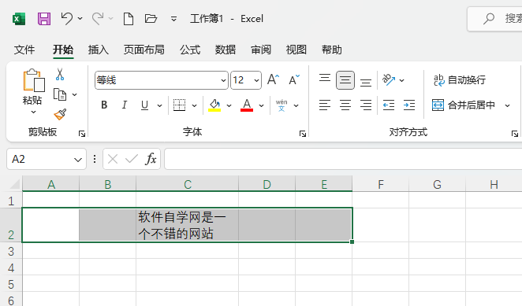The image size is (522, 306).
Task: Toggle middle vertical alignment
Action: coord(345,80)
